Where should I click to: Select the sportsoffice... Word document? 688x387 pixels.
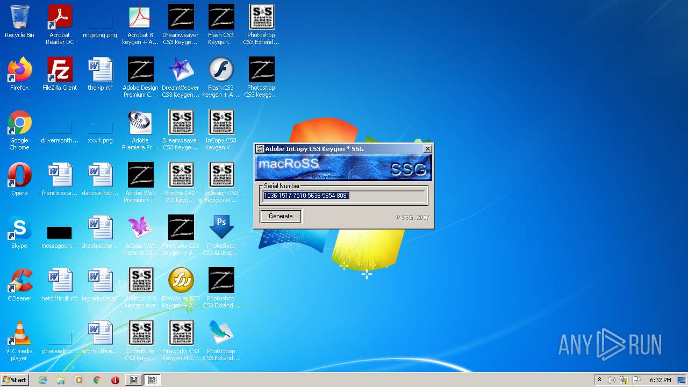(x=100, y=338)
